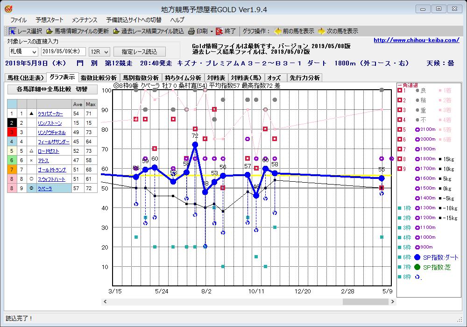Click the SP指数:ダート blue legend marker
The height and width of the screenshot is (327, 467).
tap(417, 257)
